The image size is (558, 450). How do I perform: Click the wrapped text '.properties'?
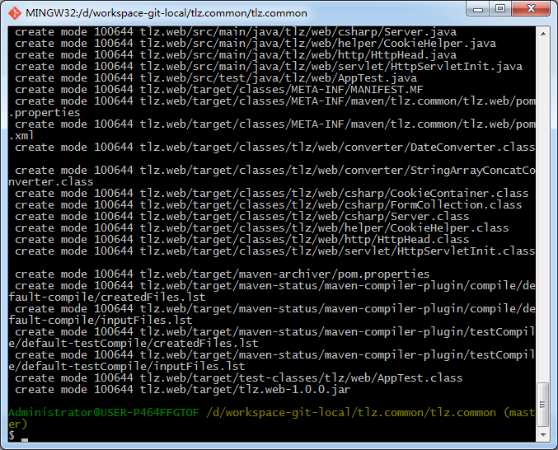point(45,113)
